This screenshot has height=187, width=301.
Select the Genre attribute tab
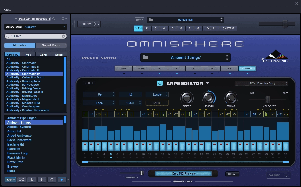click(x=44, y=55)
